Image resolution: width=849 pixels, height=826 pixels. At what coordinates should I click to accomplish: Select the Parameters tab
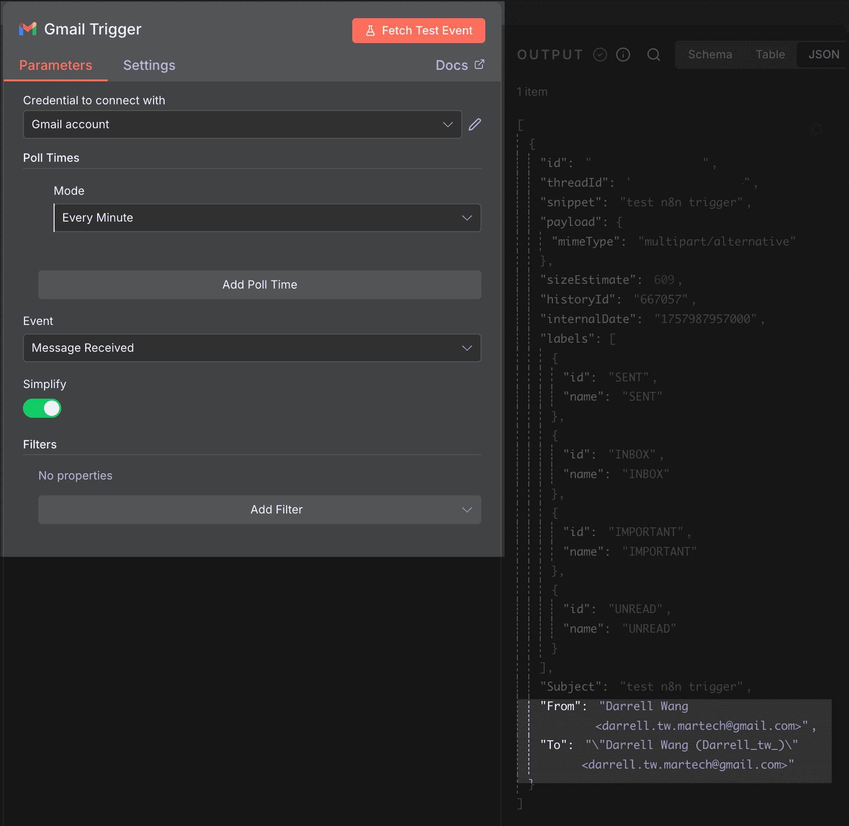(56, 65)
